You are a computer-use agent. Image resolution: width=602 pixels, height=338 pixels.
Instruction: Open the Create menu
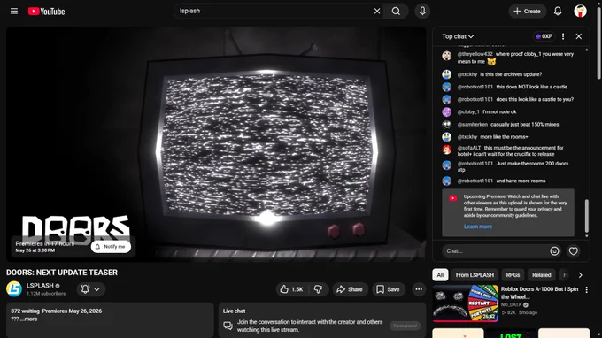pos(527,12)
